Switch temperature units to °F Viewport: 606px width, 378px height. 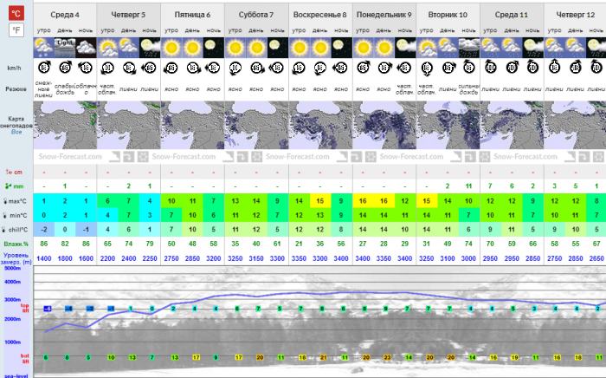16,29
